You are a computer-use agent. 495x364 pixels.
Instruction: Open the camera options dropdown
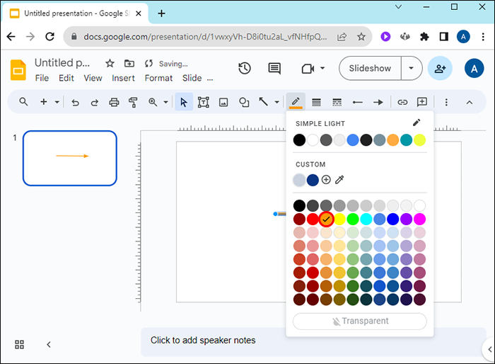pos(322,68)
